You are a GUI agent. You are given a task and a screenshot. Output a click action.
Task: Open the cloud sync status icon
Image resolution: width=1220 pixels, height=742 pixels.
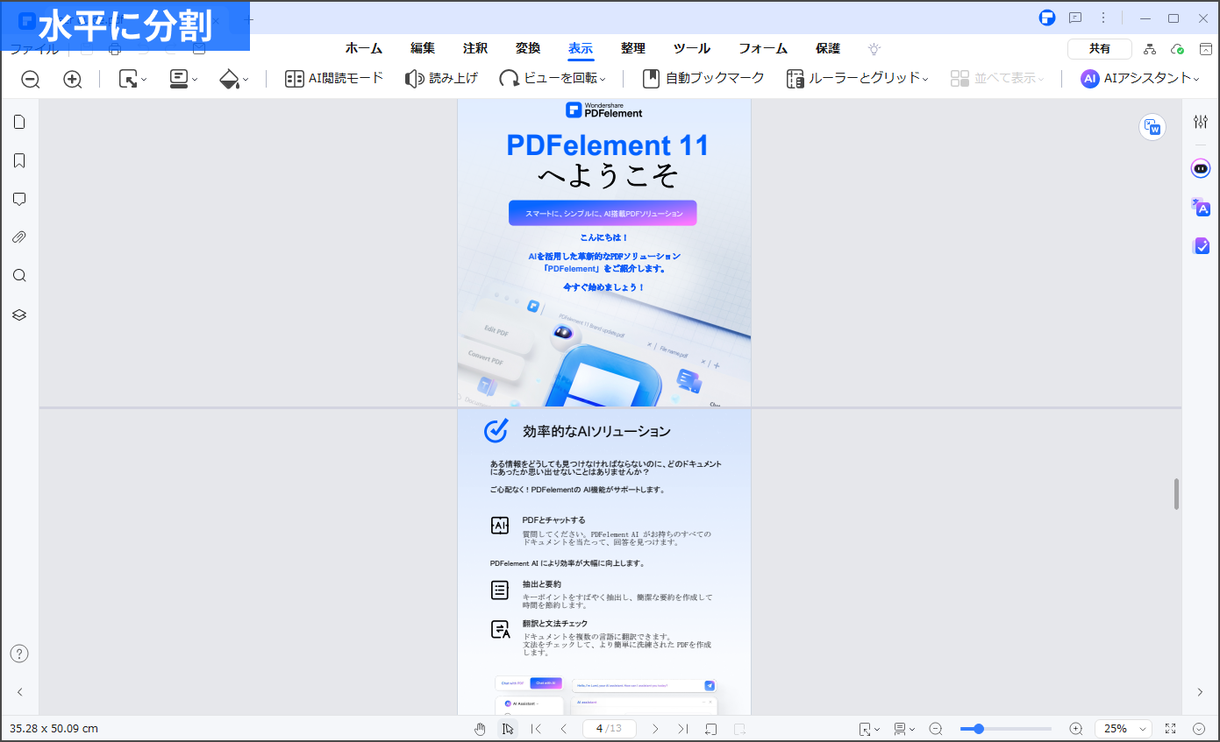coord(1178,49)
